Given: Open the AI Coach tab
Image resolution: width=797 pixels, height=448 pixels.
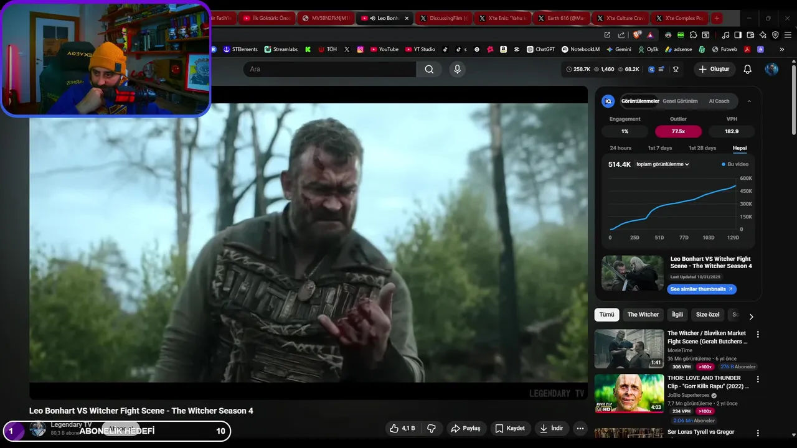Looking at the screenshot, I should [x=719, y=101].
